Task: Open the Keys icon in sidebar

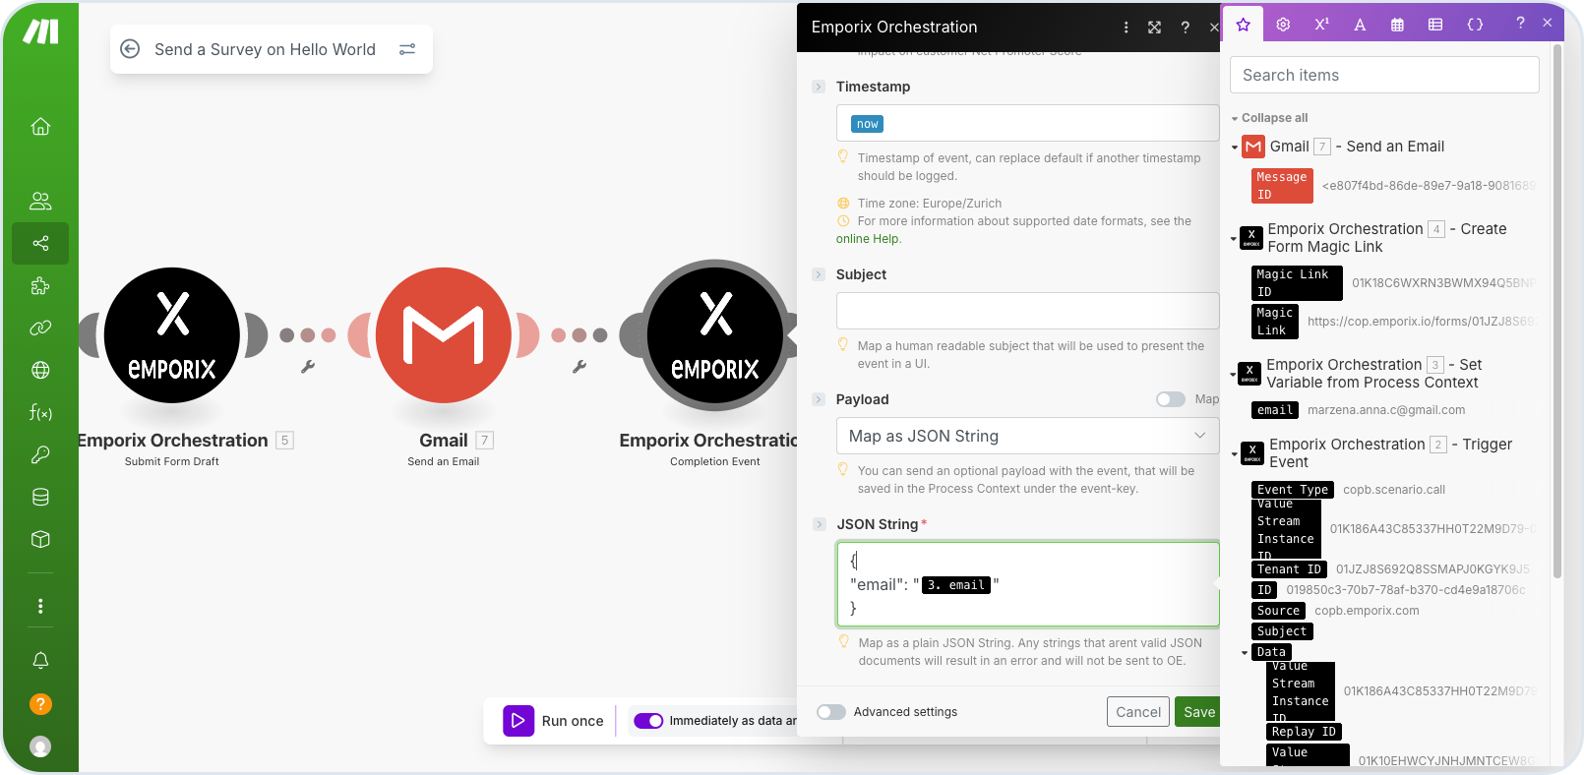Action: (40, 454)
